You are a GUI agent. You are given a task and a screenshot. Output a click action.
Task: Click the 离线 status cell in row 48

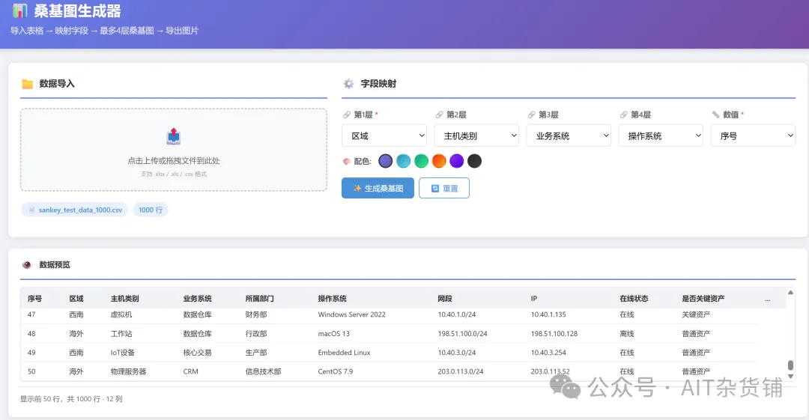pos(627,334)
